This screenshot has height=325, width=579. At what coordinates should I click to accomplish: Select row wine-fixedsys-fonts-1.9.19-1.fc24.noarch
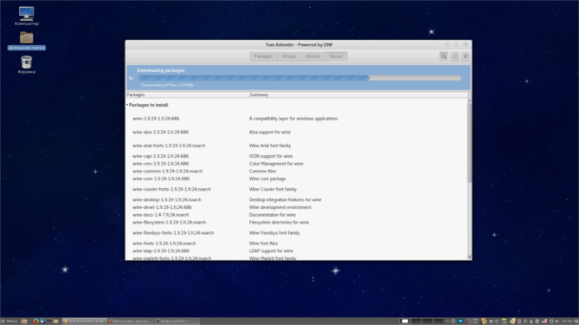pyautogui.click(x=297, y=232)
